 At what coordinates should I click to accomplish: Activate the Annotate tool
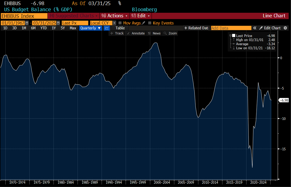[x=136, y=33]
